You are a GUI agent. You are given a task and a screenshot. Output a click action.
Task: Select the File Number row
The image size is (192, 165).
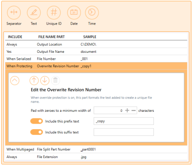tap(96, 59)
